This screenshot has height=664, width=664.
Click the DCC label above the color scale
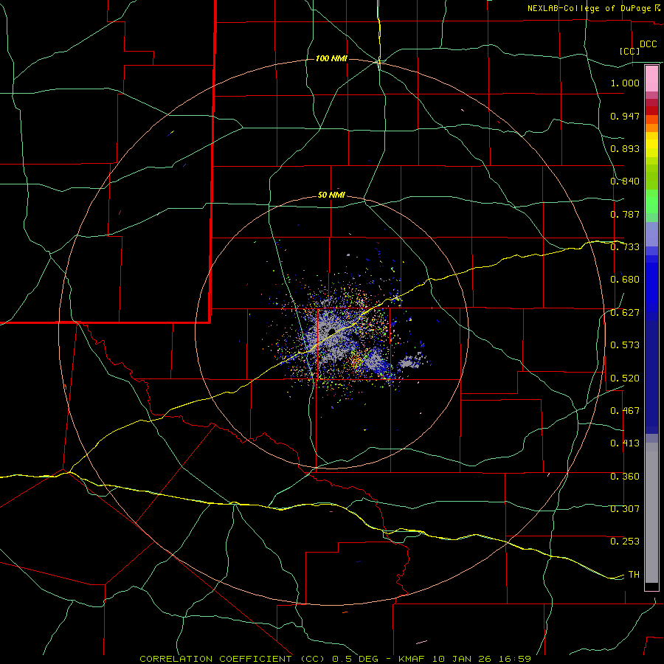(648, 44)
